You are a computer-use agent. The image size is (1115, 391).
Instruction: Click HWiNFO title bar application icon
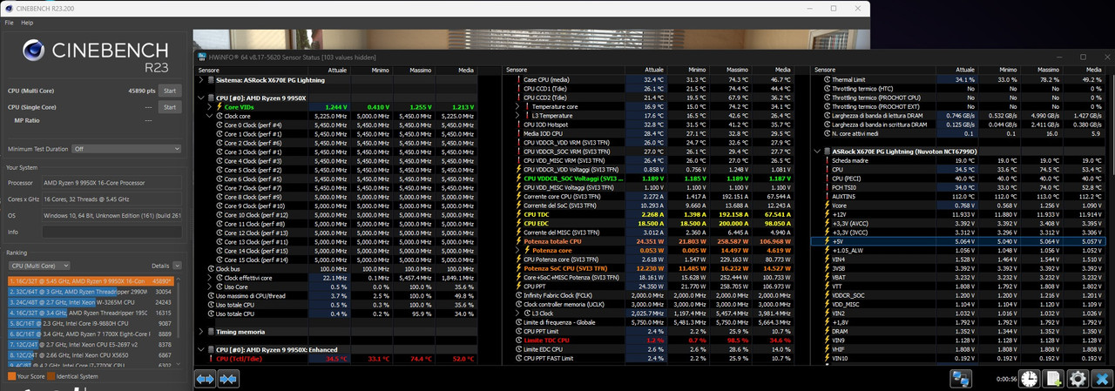[x=200, y=57]
